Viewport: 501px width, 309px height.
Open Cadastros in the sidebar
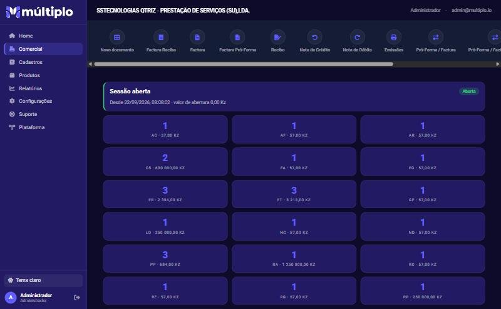click(x=43, y=62)
